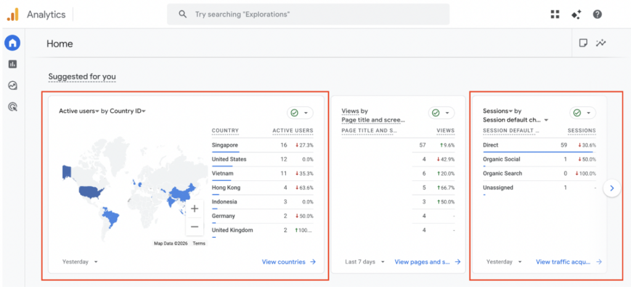Click the Vietnam country row
This screenshot has width=631, height=287.
click(263, 174)
